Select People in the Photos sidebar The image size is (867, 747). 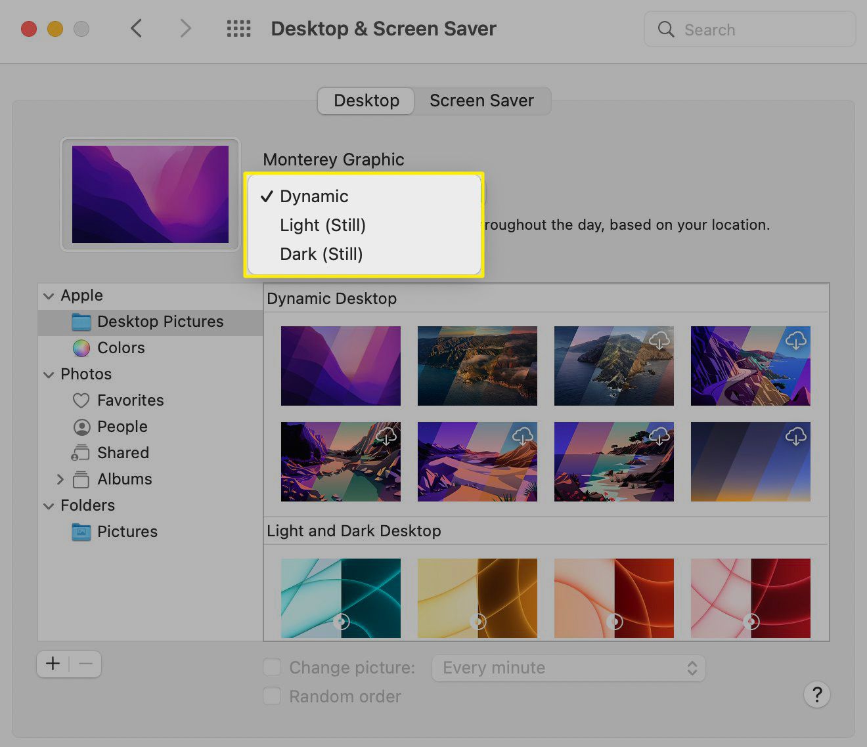(122, 427)
